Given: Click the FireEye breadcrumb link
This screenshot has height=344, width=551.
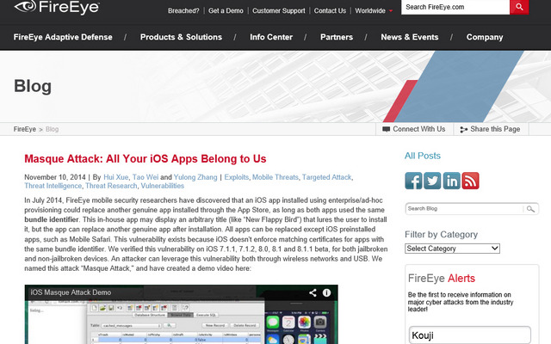Looking at the screenshot, I should (x=25, y=129).
